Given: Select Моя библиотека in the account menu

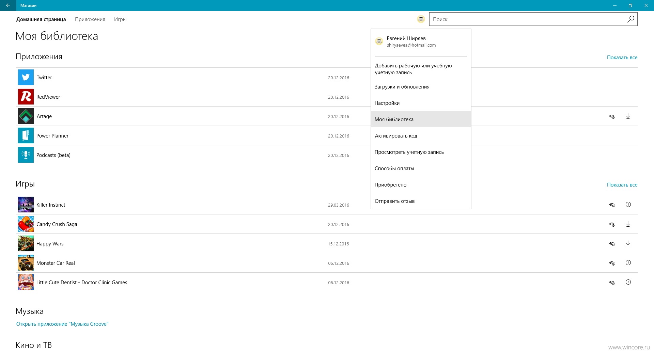Looking at the screenshot, I should coord(421,119).
